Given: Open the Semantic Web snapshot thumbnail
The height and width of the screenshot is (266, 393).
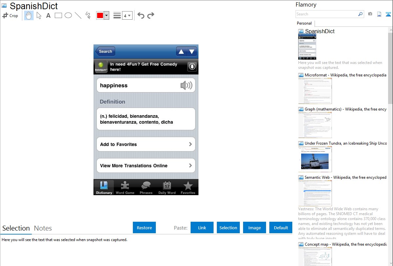Looking at the screenshot, I should [x=315, y=193].
